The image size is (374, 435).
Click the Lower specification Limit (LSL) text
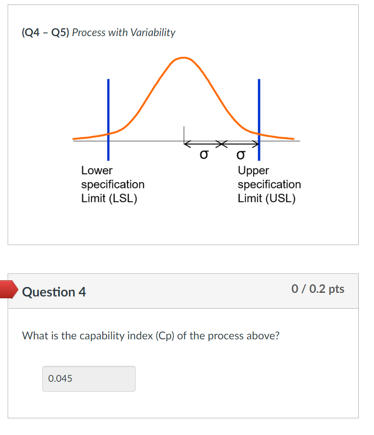(113, 184)
